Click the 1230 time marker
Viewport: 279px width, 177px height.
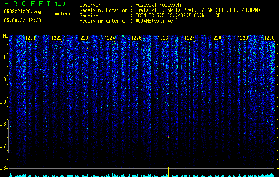(269, 38)
